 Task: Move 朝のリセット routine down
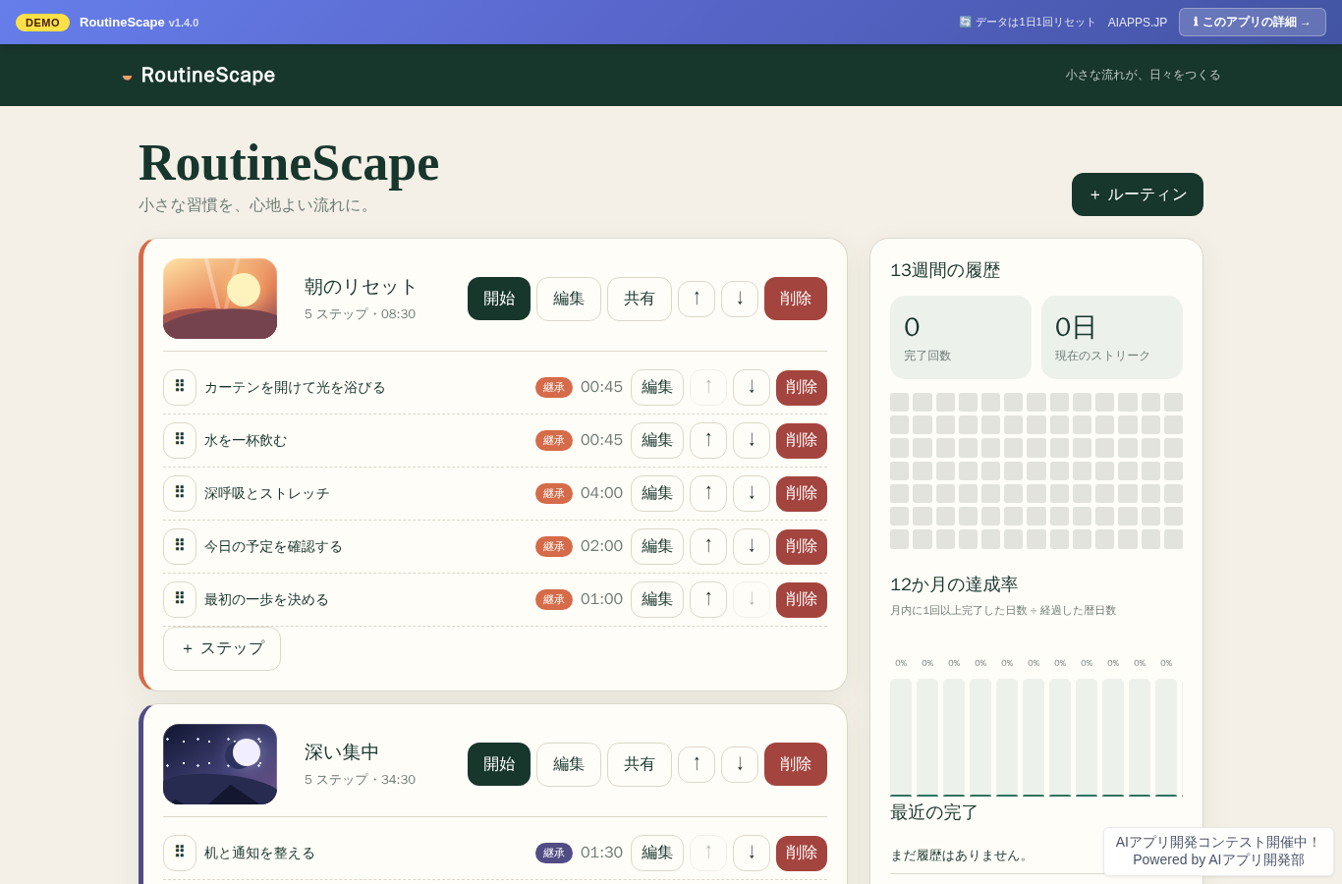740,299
